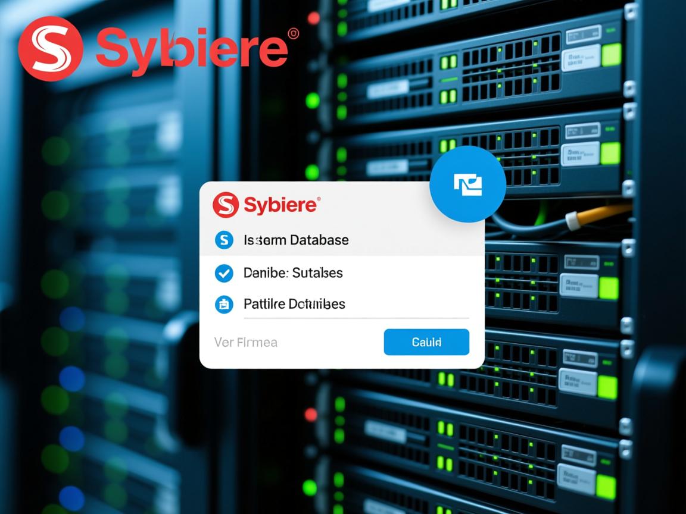This screenshot has width=686, height=514.
Task: Click the large Sybiere wordmark at top left
Action: click(x=192, y=50)
